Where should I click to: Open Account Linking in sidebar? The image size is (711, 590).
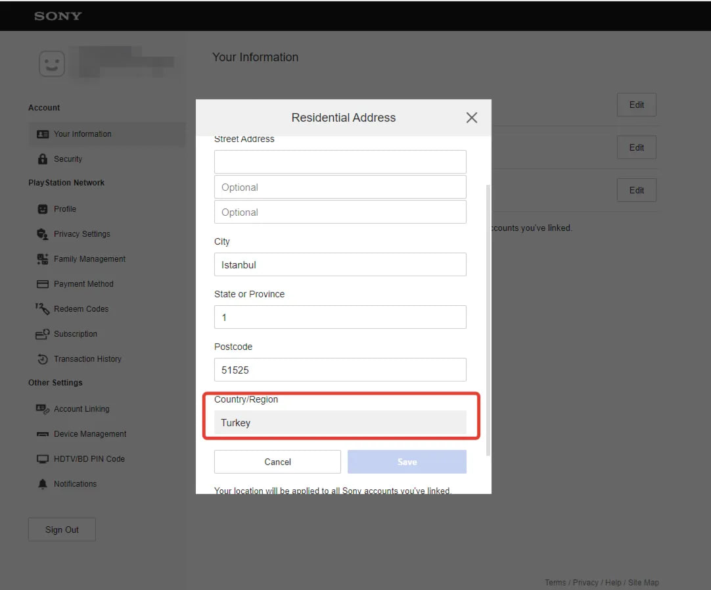tap(81, 409)
